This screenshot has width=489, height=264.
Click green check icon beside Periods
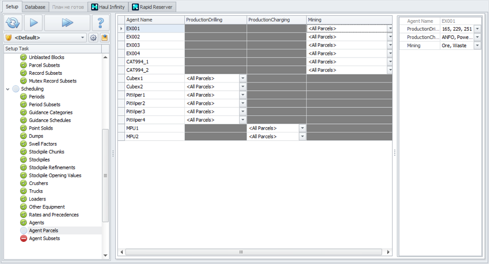[23, 96]
